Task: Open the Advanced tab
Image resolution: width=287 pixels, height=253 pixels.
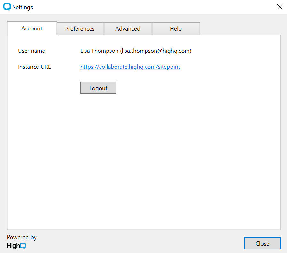Action: click(128, 29)
